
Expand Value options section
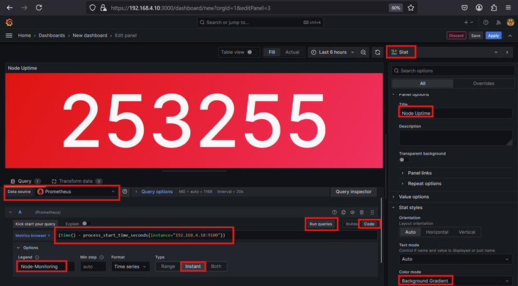coord(414,196)
